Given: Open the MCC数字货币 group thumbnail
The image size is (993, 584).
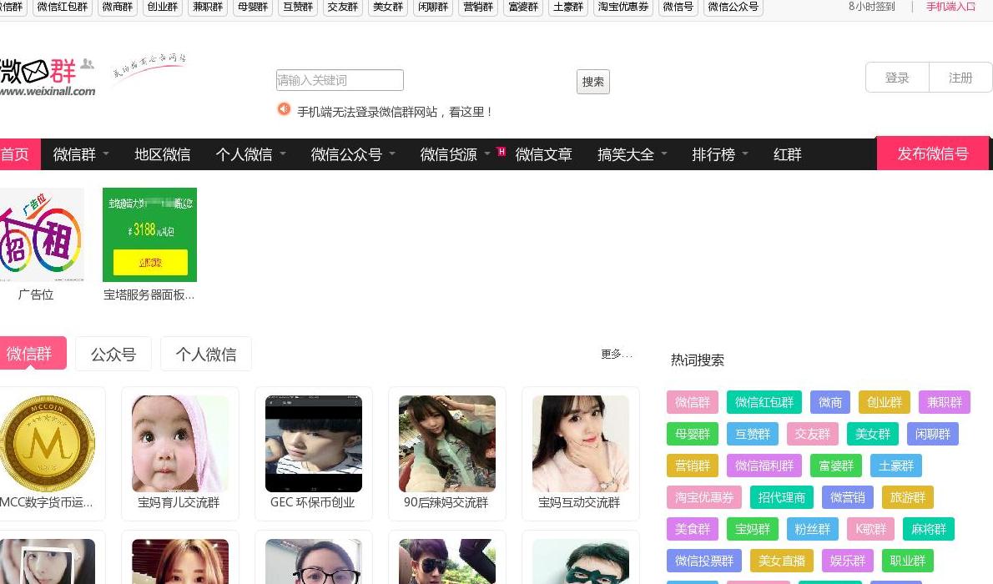Looking at the screenshot, I should [47, 443].
